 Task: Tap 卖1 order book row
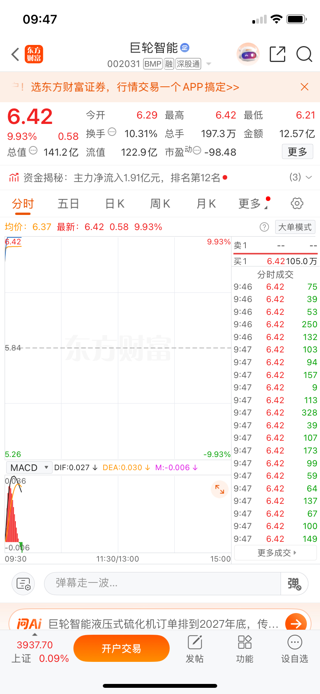(275, 246)
